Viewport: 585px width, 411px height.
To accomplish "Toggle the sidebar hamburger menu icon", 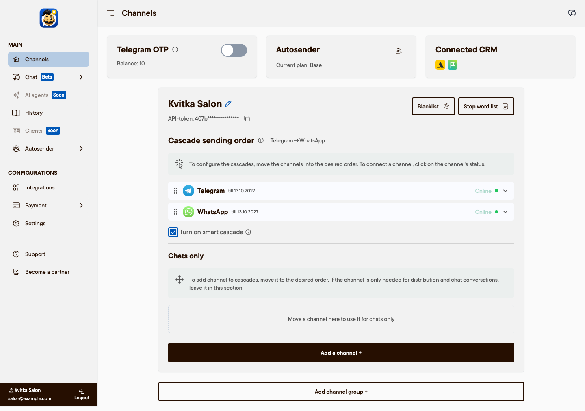I will click(x=110, y=13).
